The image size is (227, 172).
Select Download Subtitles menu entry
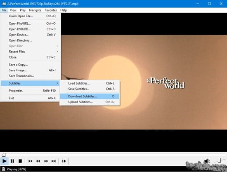(x=90, y=97)
